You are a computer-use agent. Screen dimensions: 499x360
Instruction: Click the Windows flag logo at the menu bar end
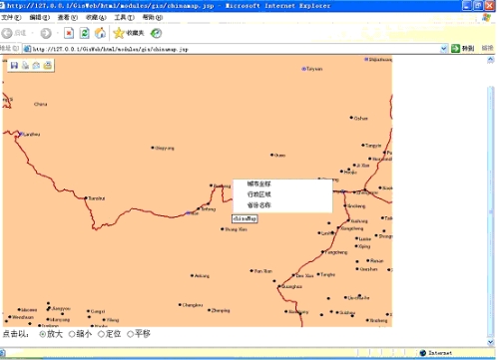[486, 17]
